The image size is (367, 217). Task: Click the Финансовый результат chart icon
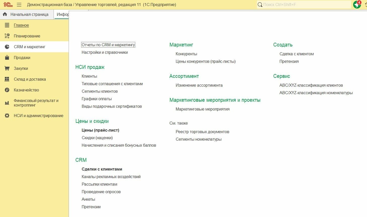(x=7, y=103)
